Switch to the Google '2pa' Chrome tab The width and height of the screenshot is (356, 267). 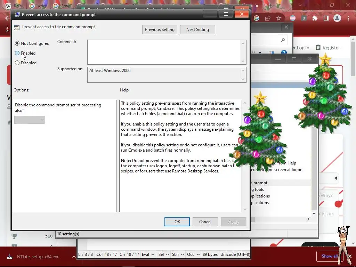pyautogui.click(x=60, y=6)
